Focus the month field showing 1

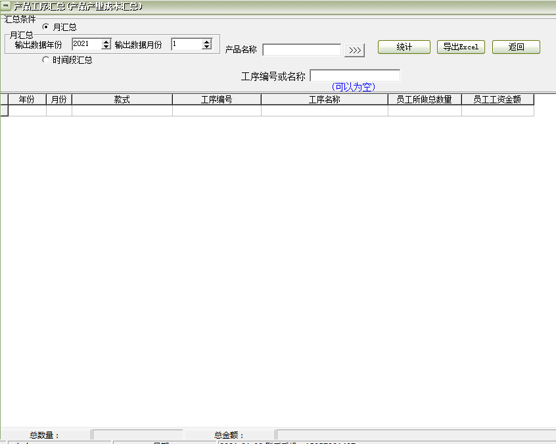tap(187, 44)
